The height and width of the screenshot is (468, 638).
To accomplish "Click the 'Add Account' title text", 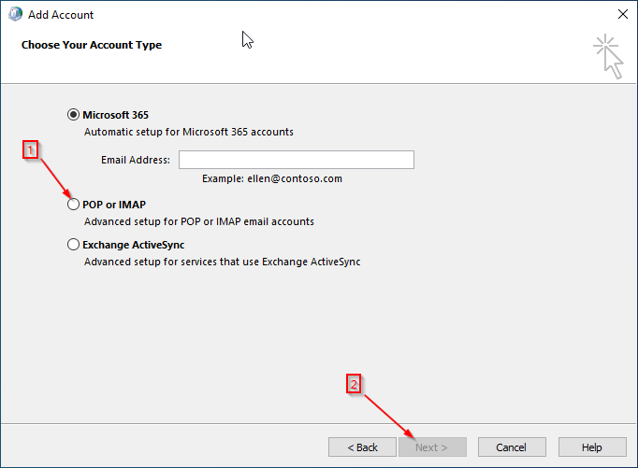I will (61, 15).
